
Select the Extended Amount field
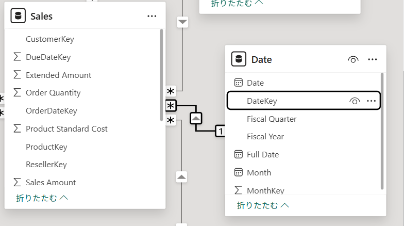pos(59,75)
